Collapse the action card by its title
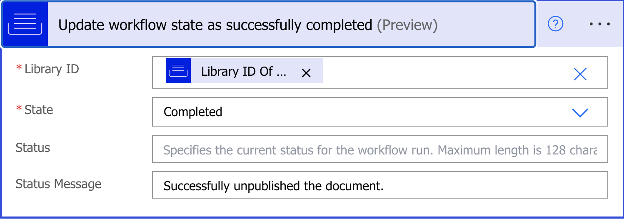 coord(215,25)
